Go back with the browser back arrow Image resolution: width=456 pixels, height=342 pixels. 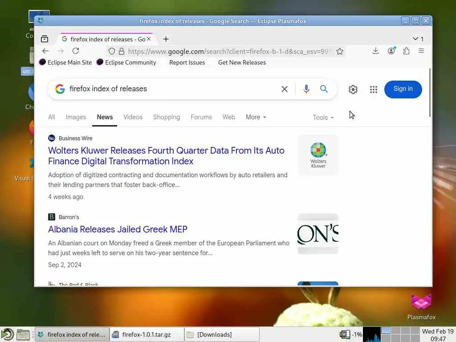pyautogui.click(x=45, y=51)
